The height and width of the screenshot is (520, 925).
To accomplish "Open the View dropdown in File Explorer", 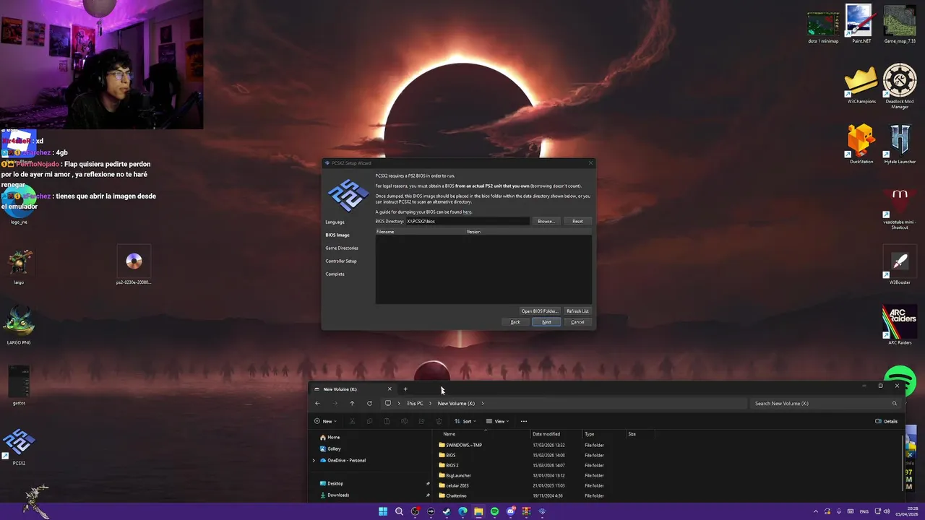I will pyautogui.click(x=497, y=421).
